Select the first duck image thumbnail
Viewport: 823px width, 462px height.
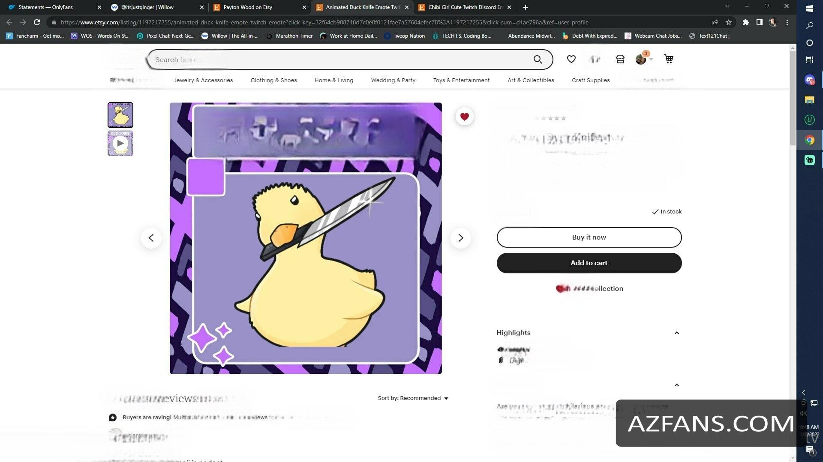120,115
